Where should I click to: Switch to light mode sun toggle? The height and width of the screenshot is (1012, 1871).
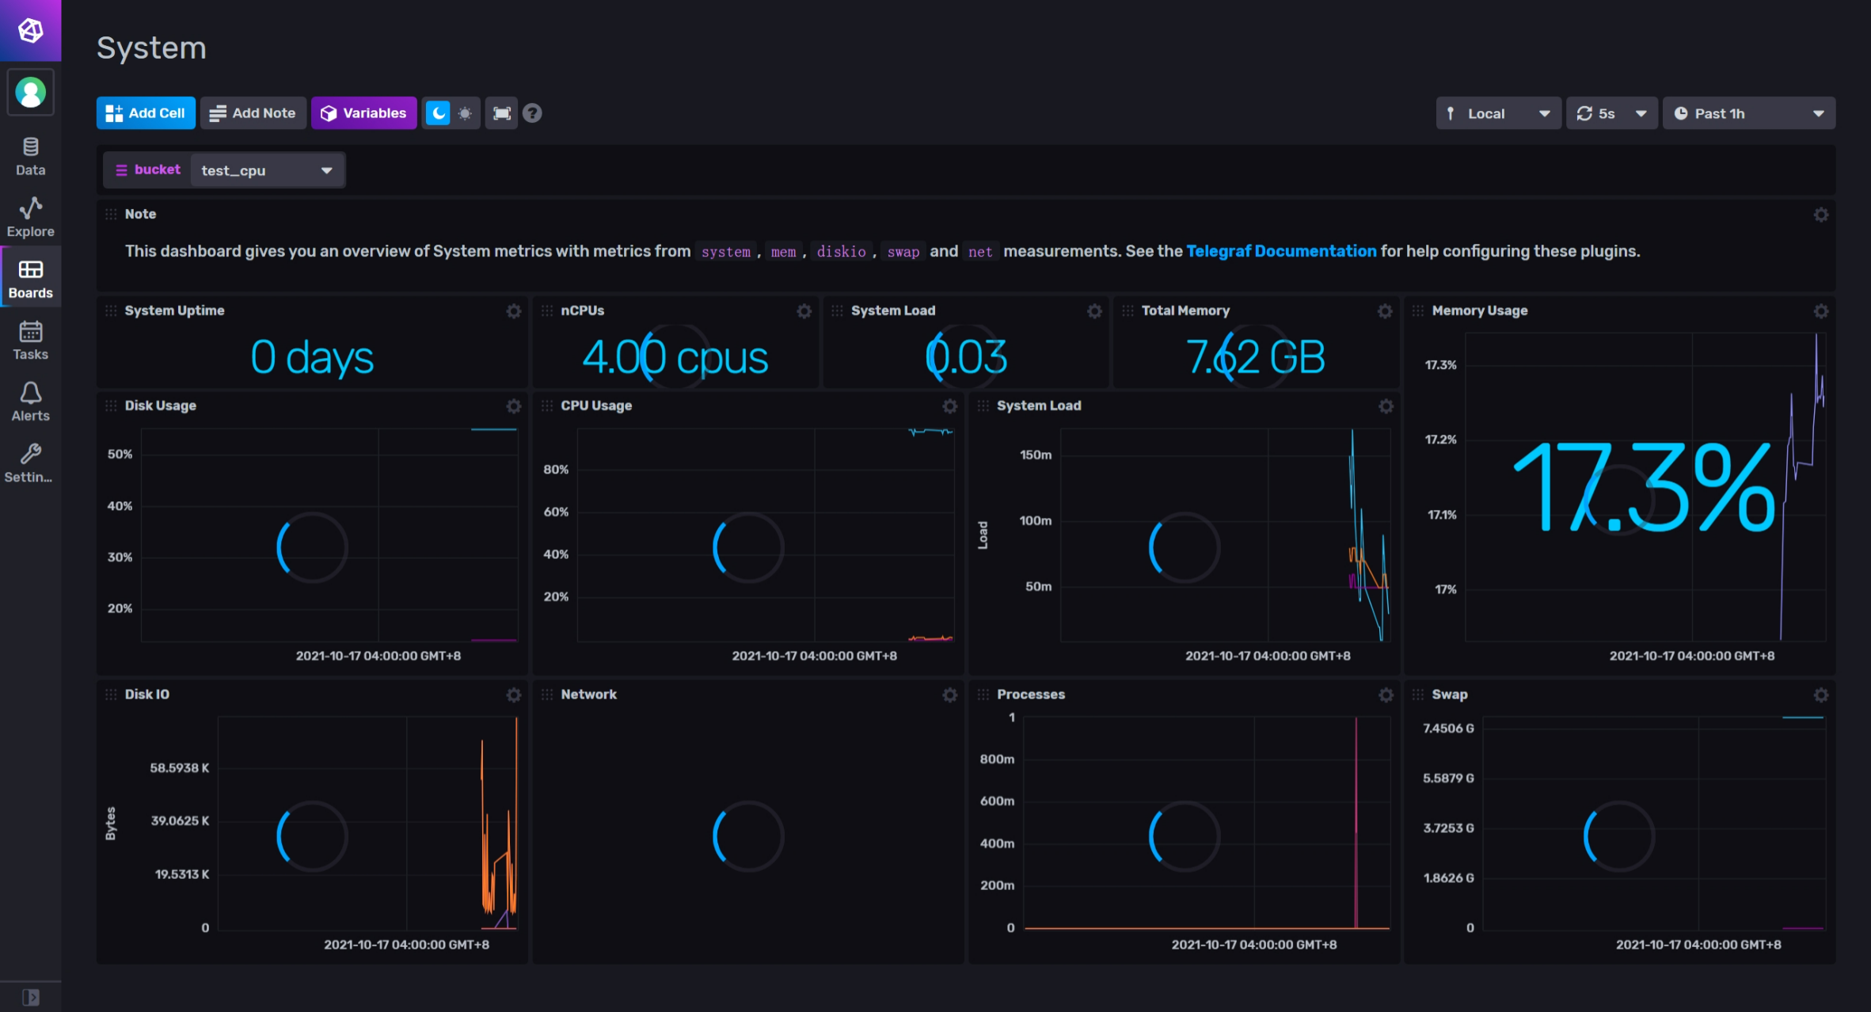pos(465,113)
